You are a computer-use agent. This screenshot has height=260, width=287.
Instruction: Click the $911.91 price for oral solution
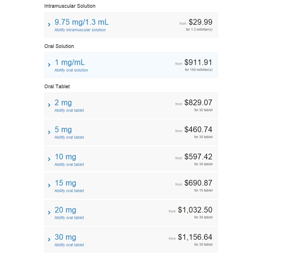[x=198, y=62]
